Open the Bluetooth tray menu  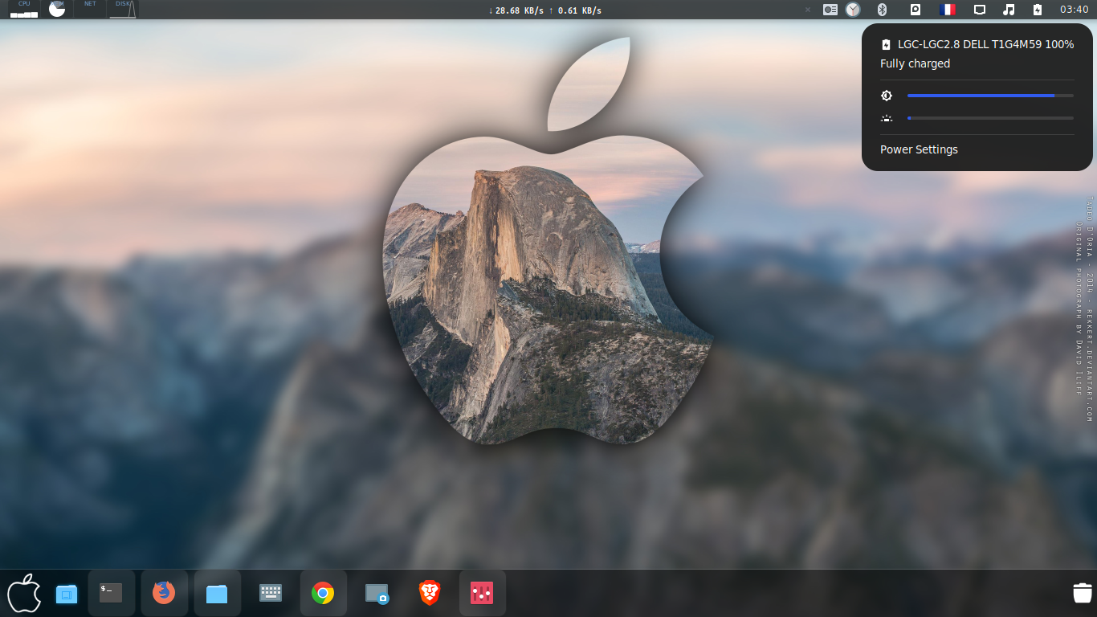pyautogui.click(x=881, y=10)
